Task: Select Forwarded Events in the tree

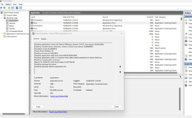Action: (16, 31)
